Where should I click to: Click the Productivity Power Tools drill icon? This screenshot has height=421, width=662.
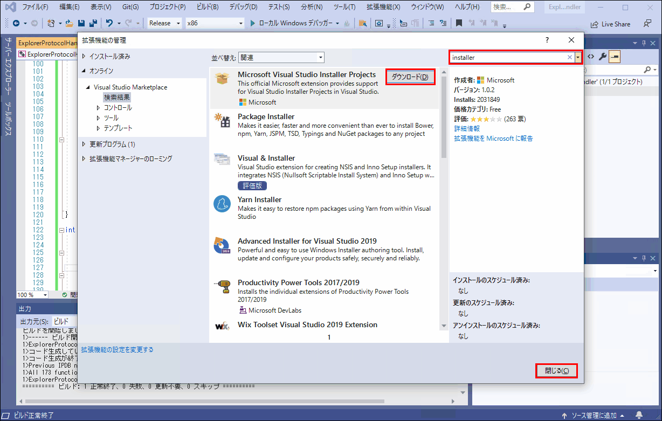[x=222, y=287]
